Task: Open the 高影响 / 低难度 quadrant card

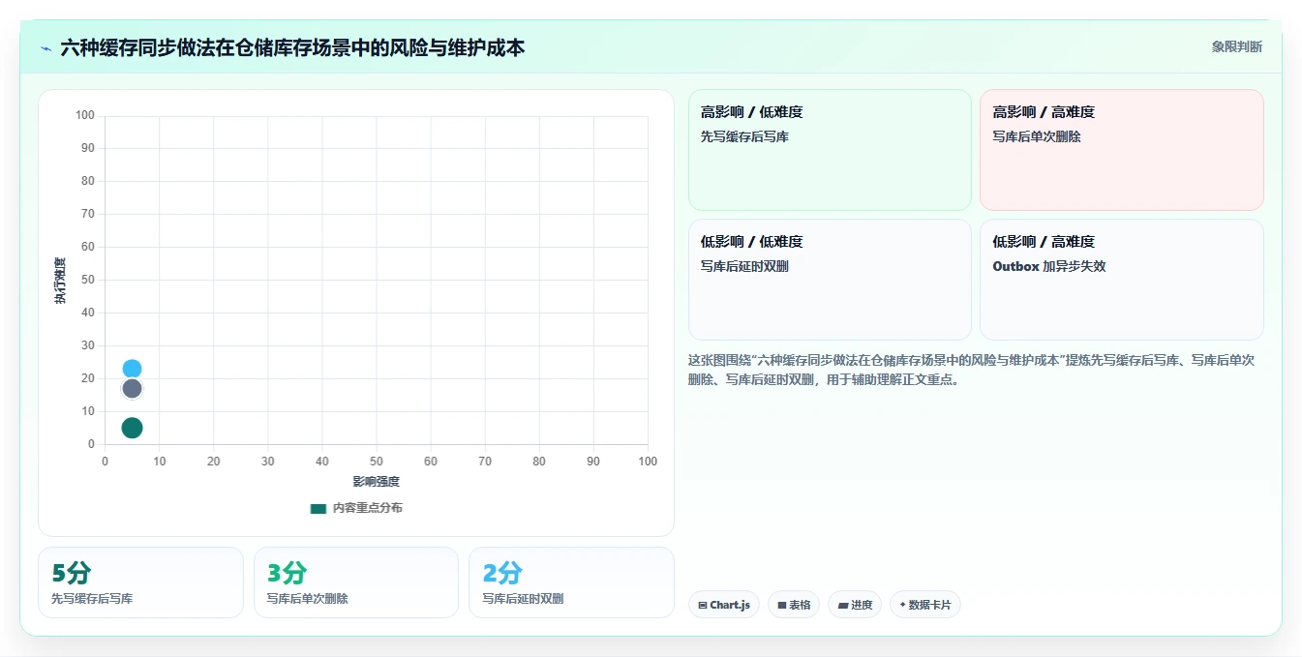Action: [830, 150]
